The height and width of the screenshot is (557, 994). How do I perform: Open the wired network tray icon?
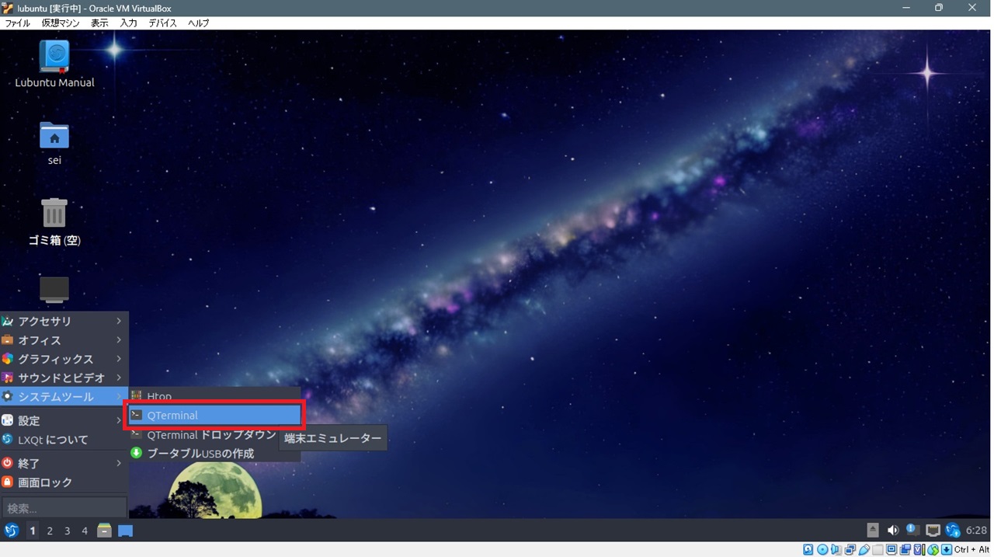[x=933, y=531]
